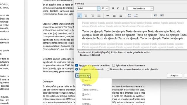
Task: Click the style description starting Fuente: Arial
Action: [x=114, y=52]
